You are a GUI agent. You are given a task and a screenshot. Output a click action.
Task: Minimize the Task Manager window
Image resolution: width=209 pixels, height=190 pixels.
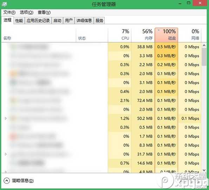(180, 3)
